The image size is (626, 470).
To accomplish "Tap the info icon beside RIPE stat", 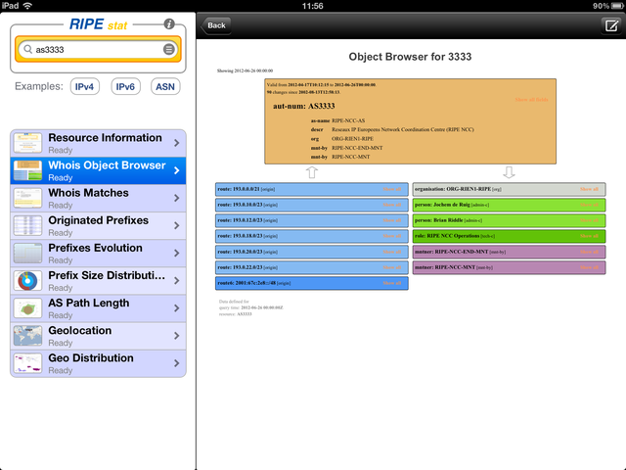I will point(169,24).
